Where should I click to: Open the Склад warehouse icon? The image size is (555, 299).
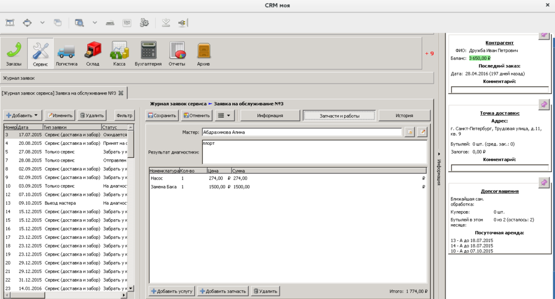point(93,54)
